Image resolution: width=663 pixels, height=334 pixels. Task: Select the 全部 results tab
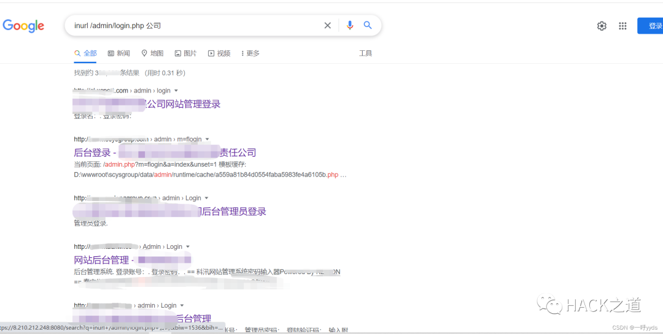[x=86, y=53]
